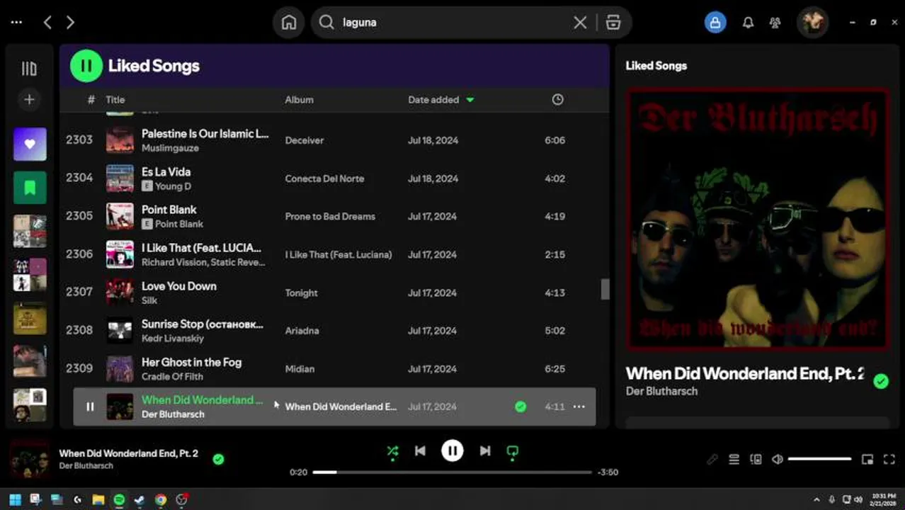Open Der Blutharsch artist in right panel

pyautogui.click(x=661, y=391)
